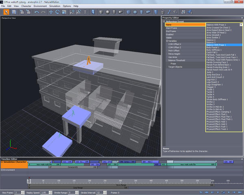Select the Scale tool

click(64, 12)
